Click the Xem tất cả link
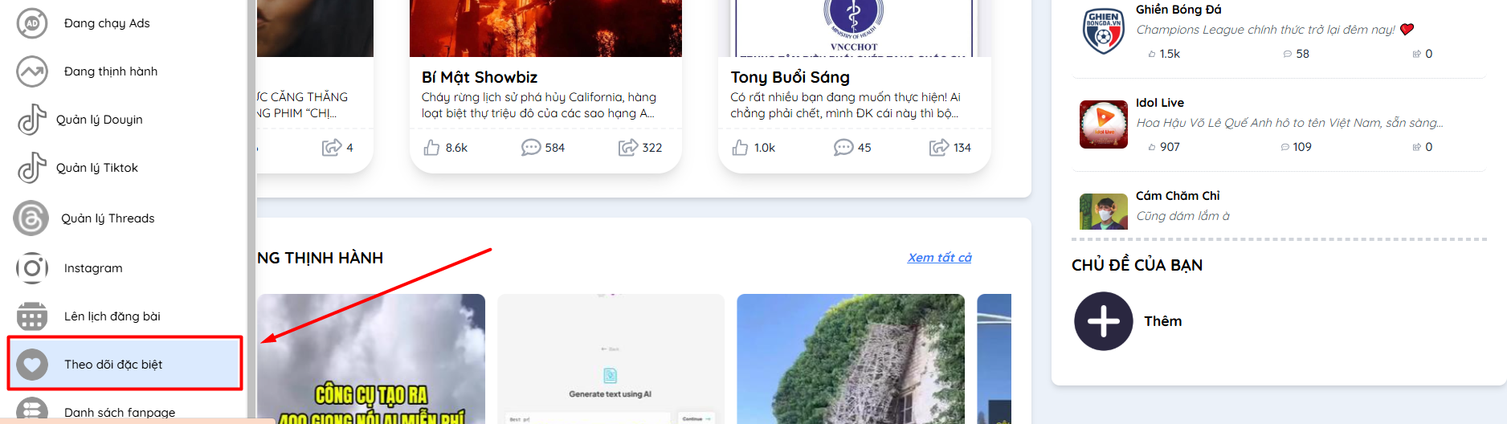1507x424 pixels. pyautogui.click(x=939, y=258)
